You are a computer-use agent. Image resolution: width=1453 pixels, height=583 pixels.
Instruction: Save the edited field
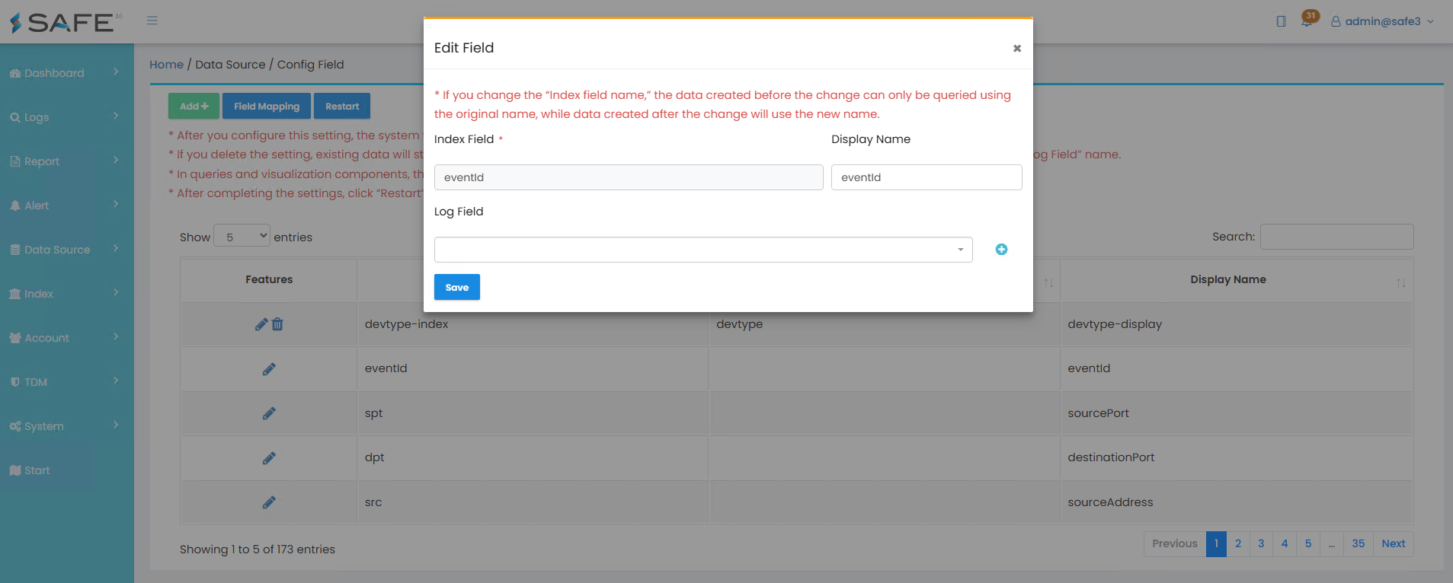[x=457, y=287]
